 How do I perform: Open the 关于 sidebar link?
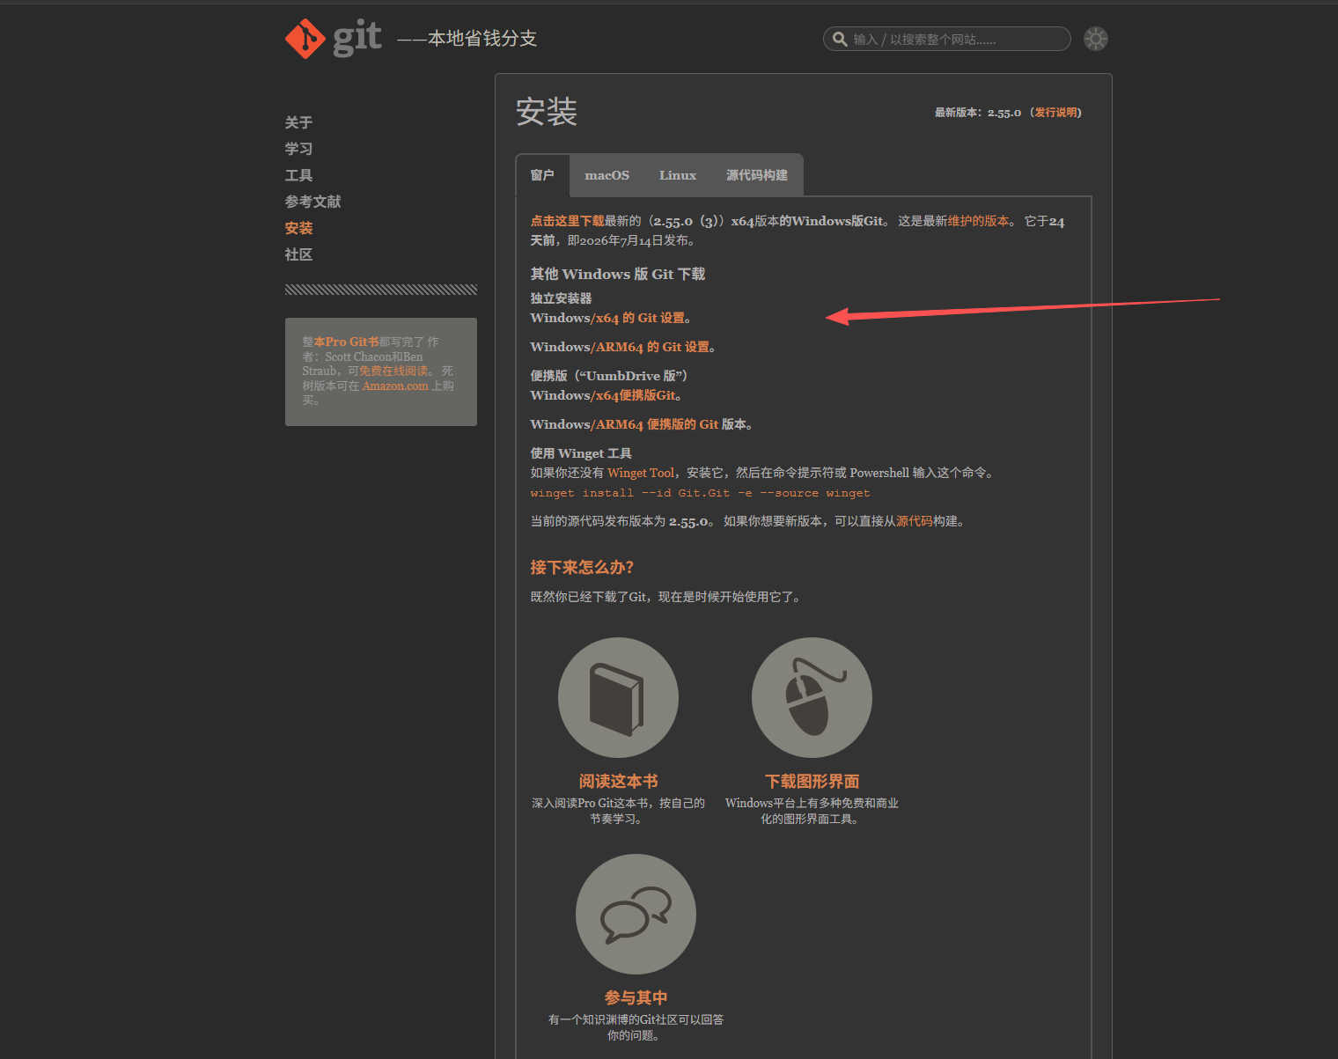(x=298, y=122)
